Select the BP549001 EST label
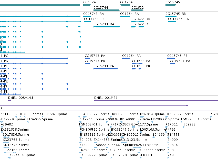Image resolution: width=218 pixels, height=159 pixels. (x=128, y=119)
